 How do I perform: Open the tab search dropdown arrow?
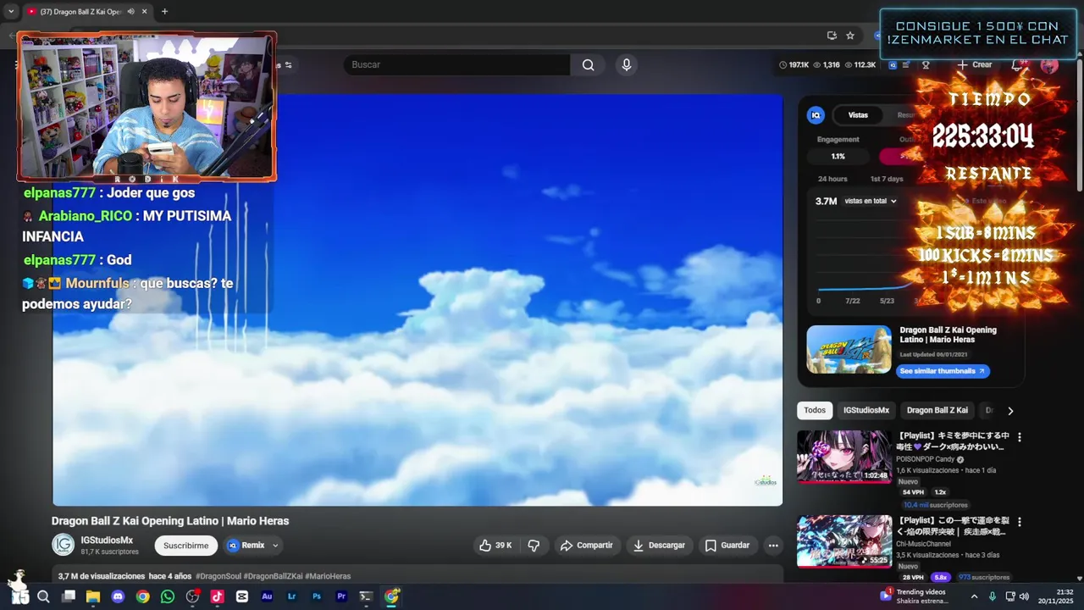(11, 12)
